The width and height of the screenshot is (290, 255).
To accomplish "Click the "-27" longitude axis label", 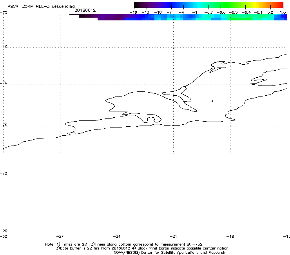I will [x=60, y=237].
